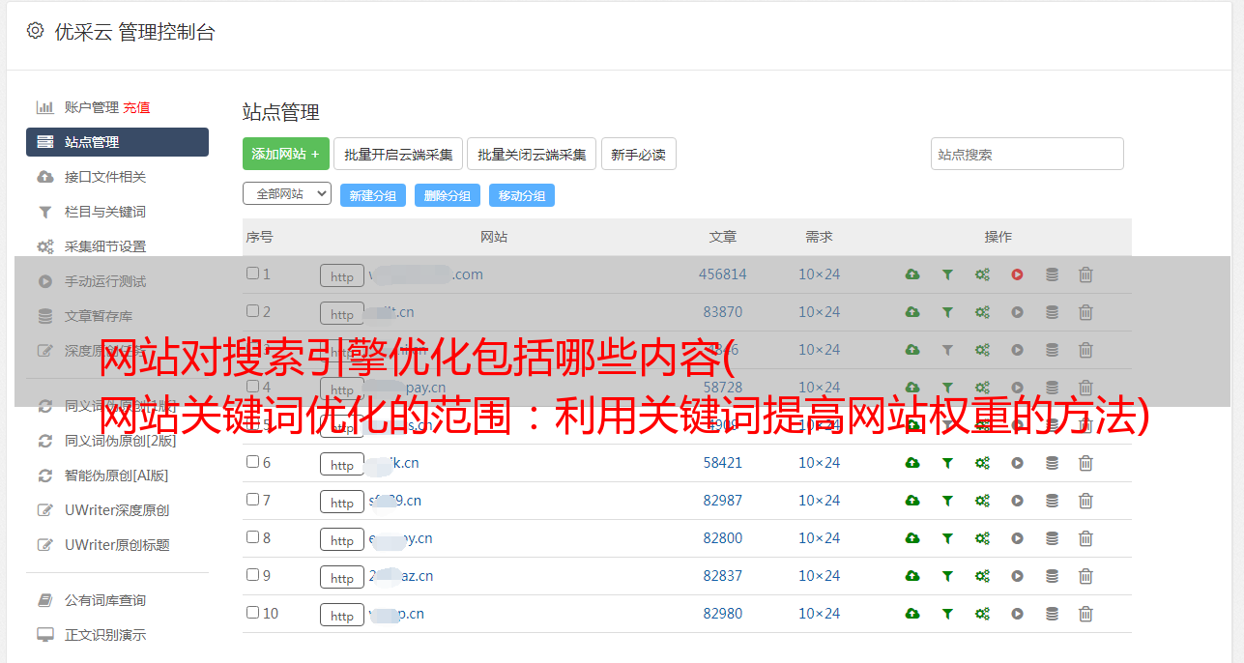1244x663 pixels.
Task: Open the gears settings icon in row 6
Action: click(982, 463)
